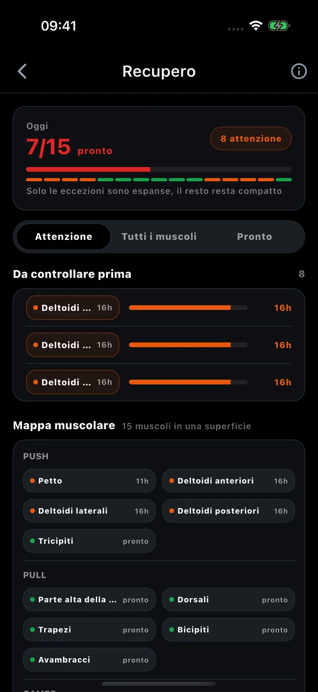Tap the back arrow icon
The height and width of the screenshot is (692, 318).
[22, 71]
